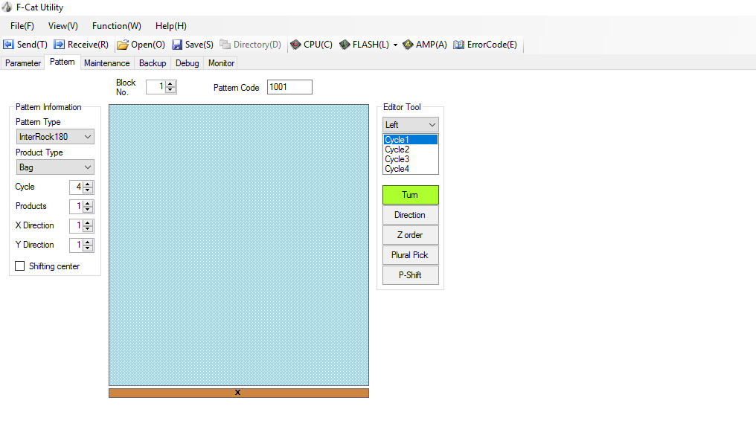Select Cycle3 in the cycle list
This screenshot has width=756, height=421.
click(x=410, y=159)
